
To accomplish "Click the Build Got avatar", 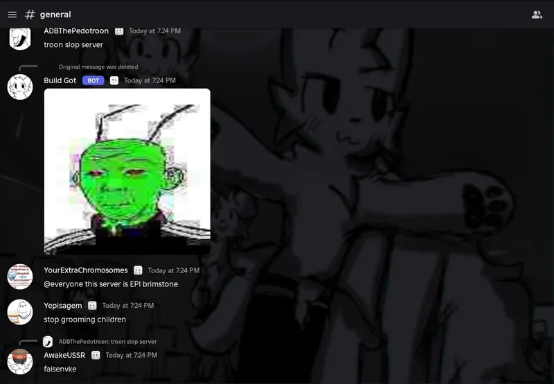I will click(20, 87).
